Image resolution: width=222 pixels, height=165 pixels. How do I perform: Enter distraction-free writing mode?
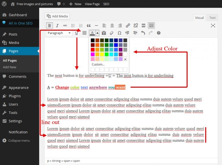pos(213,26)
